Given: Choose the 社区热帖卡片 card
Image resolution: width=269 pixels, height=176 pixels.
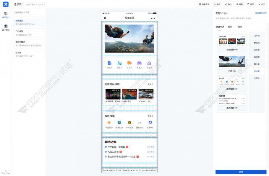Looking at the screenshot, I should (232, 43).
